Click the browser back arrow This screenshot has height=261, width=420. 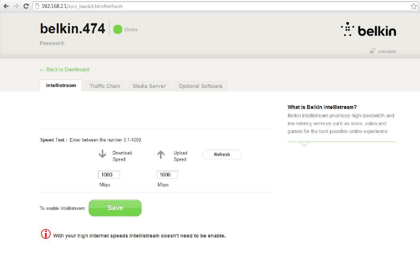(x=6, y=6)
